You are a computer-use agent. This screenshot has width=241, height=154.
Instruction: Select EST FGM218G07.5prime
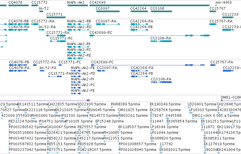[95, 150]
